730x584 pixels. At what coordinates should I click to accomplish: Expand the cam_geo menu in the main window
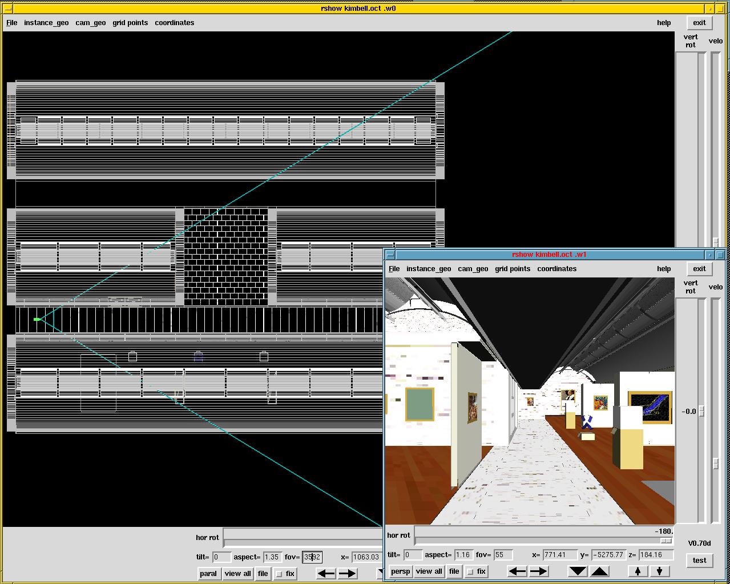[x=90, y=23]
